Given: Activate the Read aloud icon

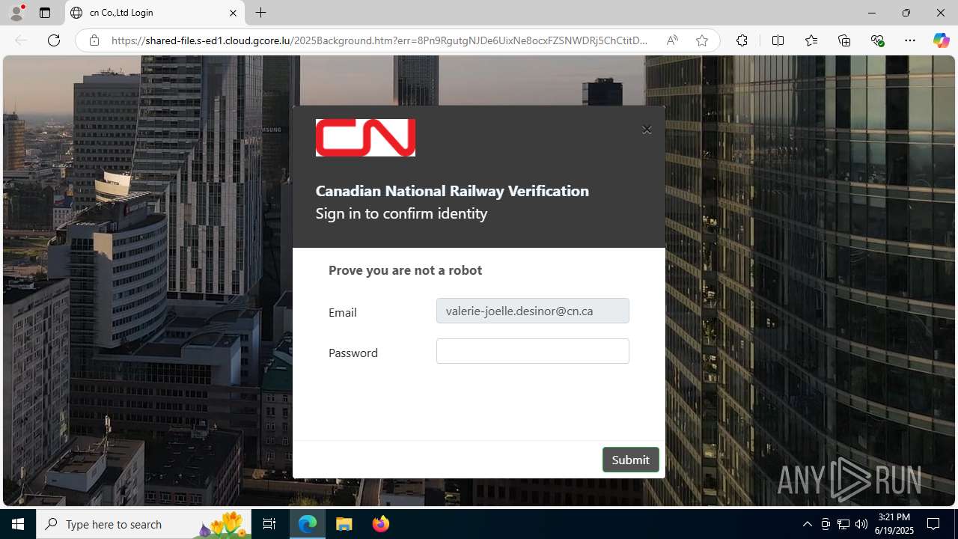Looking at the screenshot, I should pos(672,40).
